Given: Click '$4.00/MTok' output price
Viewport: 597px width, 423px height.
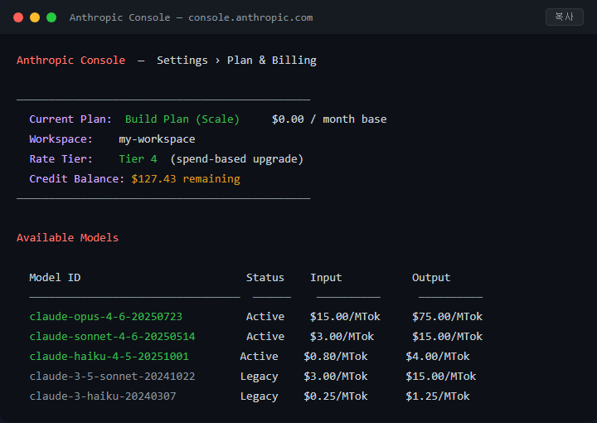Looking at the screenshot, I should (x=438, y=357).
